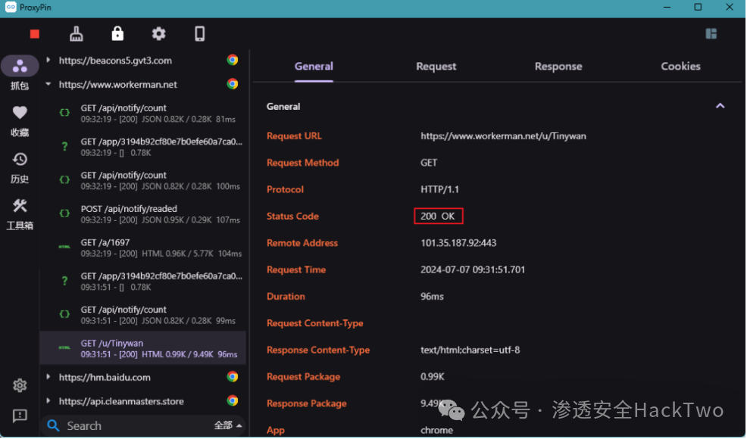Select the GET /u/Tinywan request row
This screenshot has height=439, width=747.
click(143, 348)
